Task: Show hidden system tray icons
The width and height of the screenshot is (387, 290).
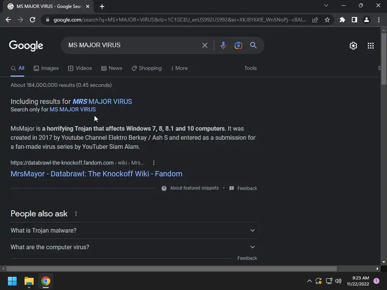Action: pos(309,281)
